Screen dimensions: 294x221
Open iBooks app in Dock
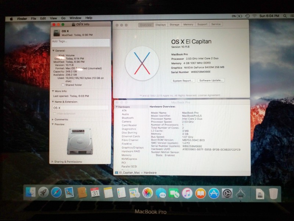click(200, 193)
